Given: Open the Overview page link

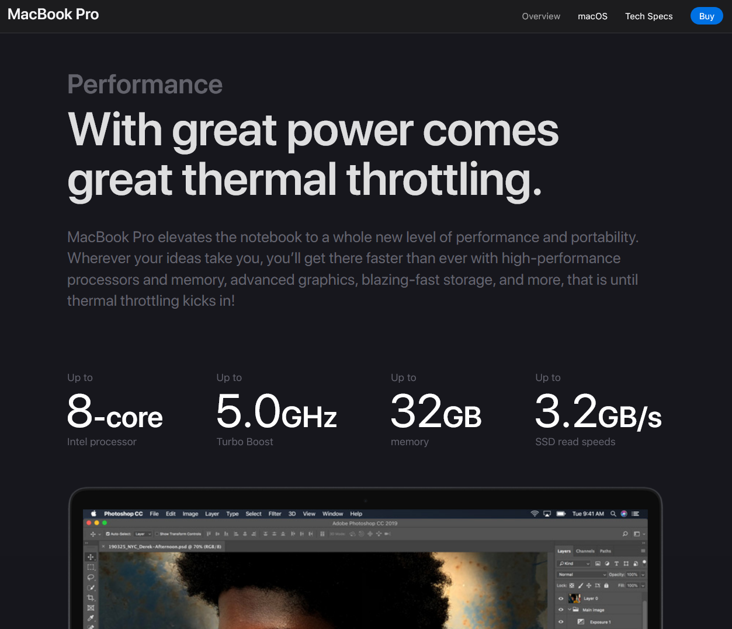Looking at the screenshot, I should 541,16.
